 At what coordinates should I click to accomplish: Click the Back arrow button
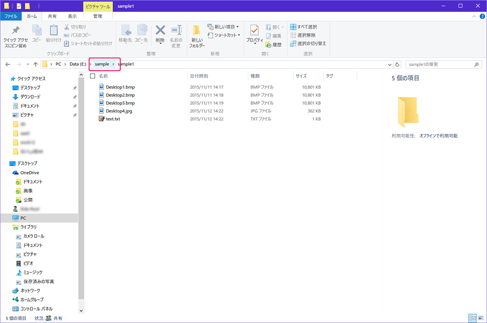tap(8, 64)
